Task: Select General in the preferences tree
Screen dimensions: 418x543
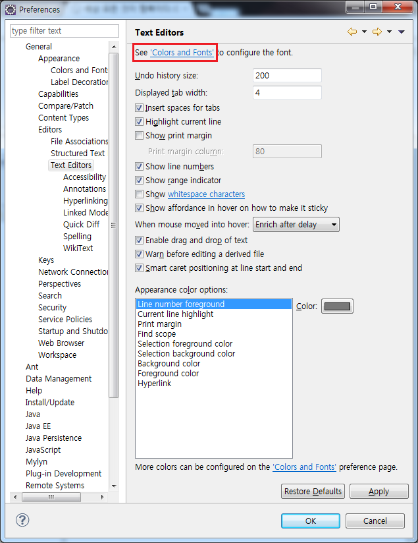Action: tap(39, 46)
